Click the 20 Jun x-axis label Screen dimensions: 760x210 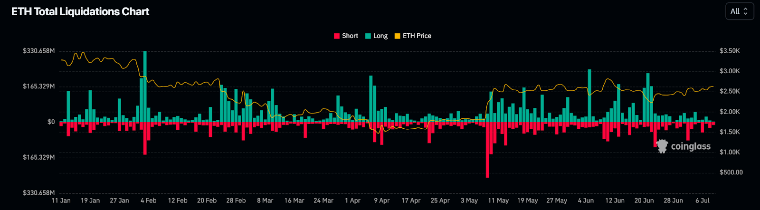click(644, 200)
